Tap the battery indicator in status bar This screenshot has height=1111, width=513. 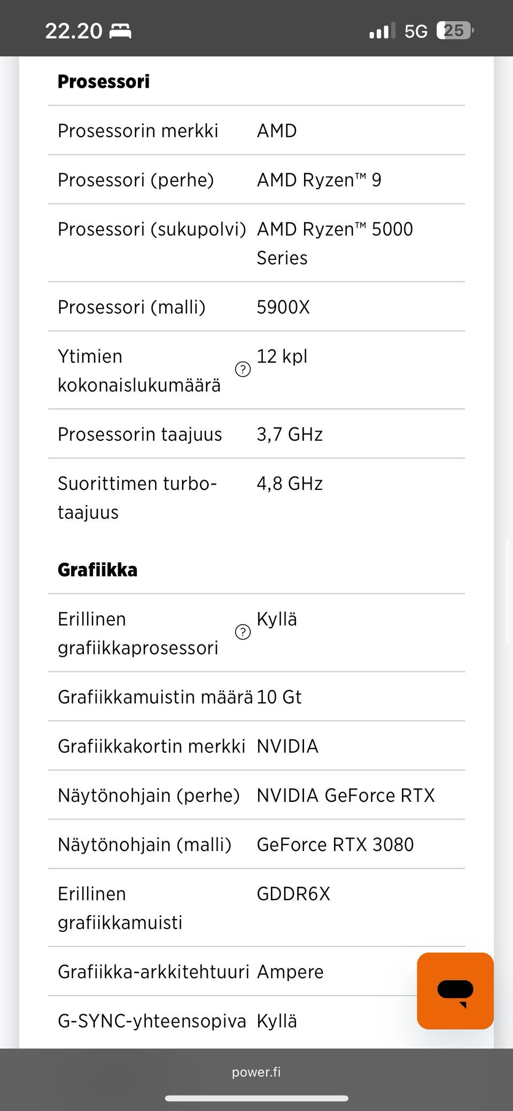(455, 30)
